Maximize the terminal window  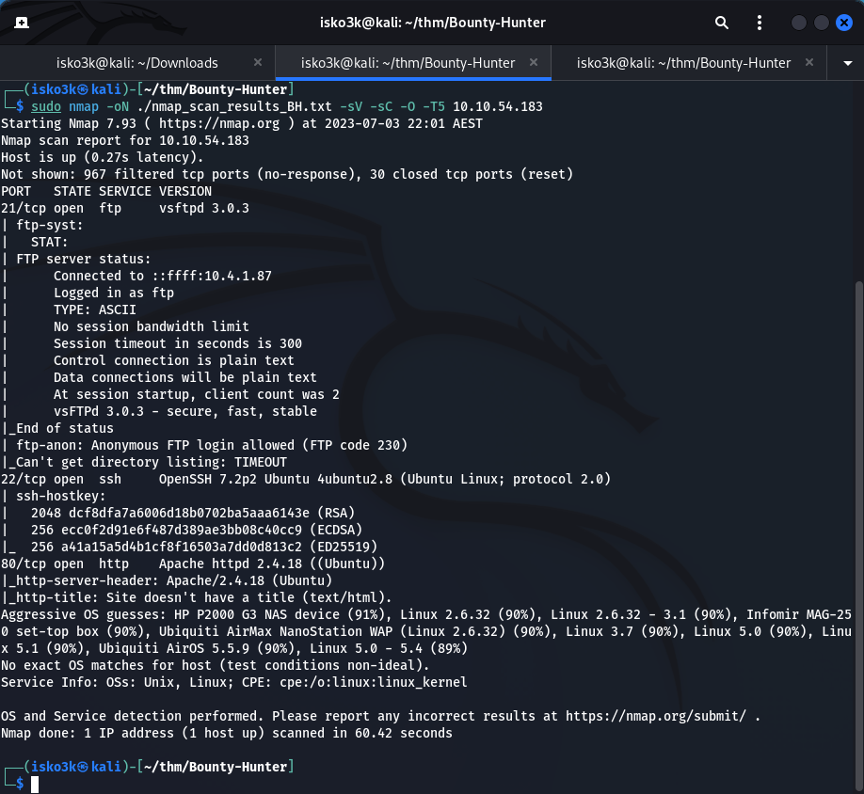822,23
